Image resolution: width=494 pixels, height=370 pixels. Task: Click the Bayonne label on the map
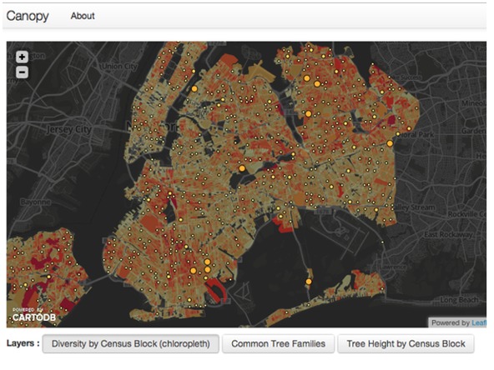[35, 202]
